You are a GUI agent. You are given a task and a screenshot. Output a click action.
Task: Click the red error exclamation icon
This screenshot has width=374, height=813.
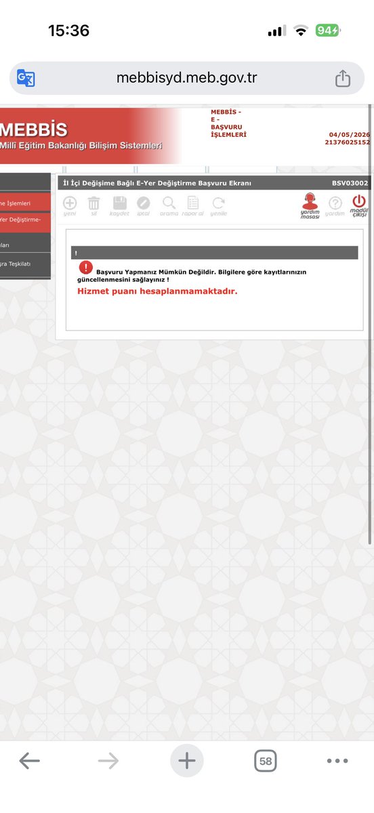86,268
